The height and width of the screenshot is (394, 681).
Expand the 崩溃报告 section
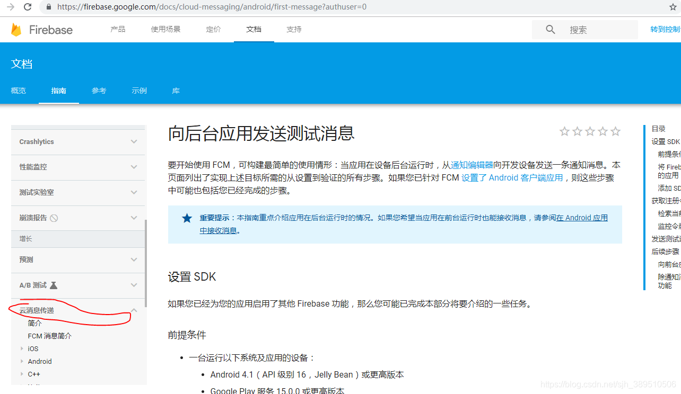(x=134, y=218)
